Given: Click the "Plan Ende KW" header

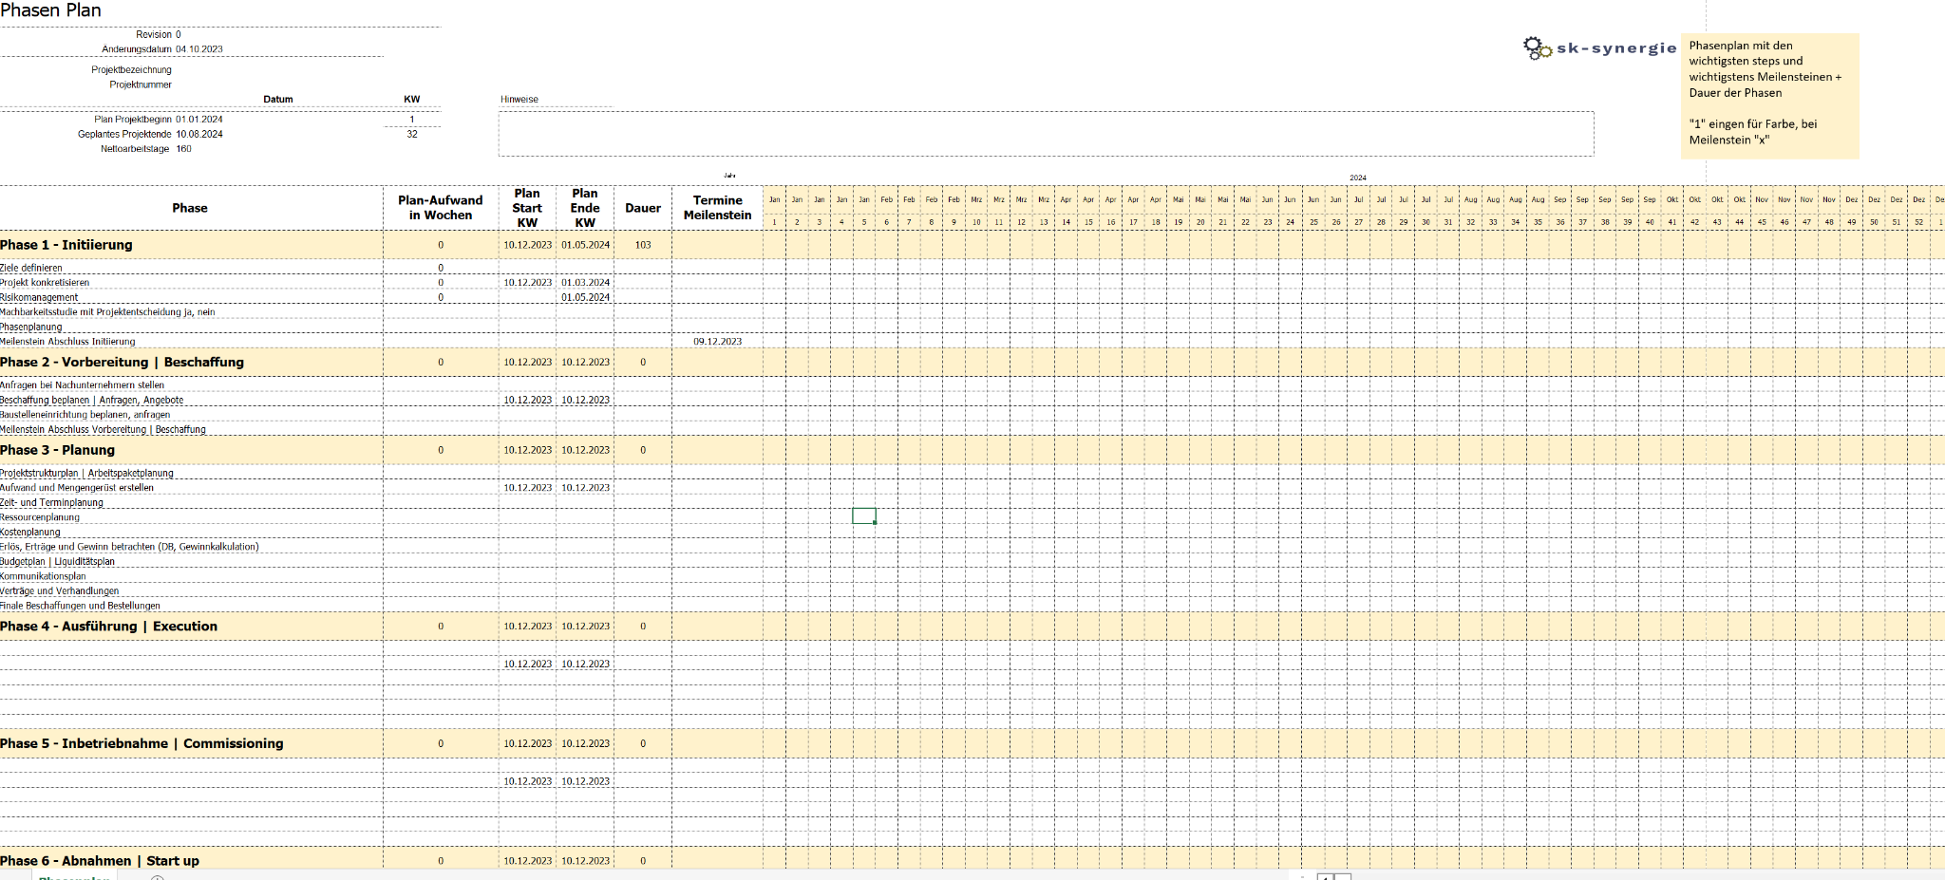Looking at the screenshot, I should coord(585,208).
